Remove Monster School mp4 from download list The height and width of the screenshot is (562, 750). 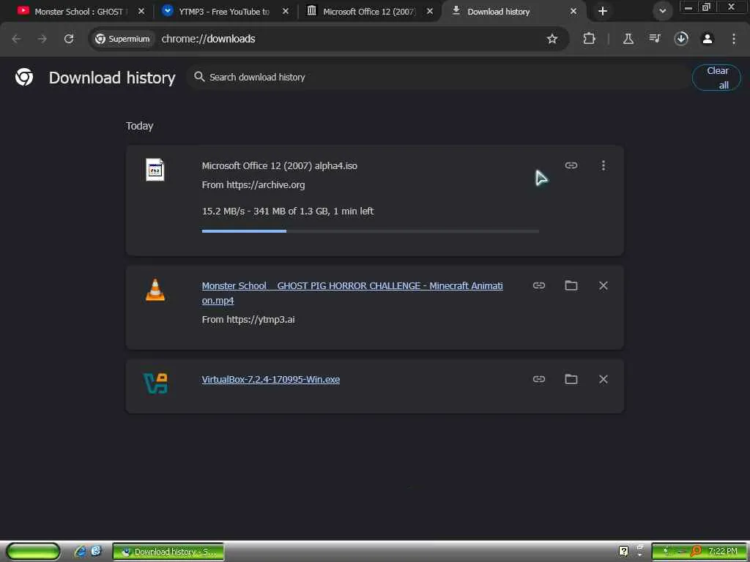(604, 285)
